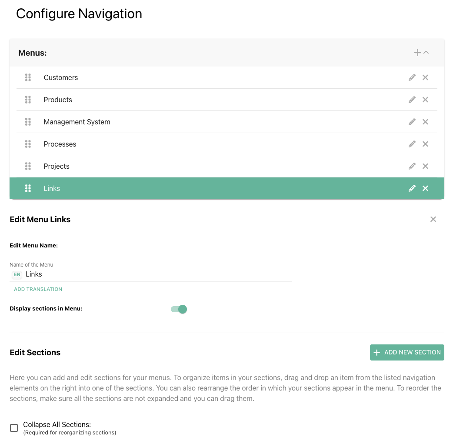Select the Management System menu row

(77, 122)
